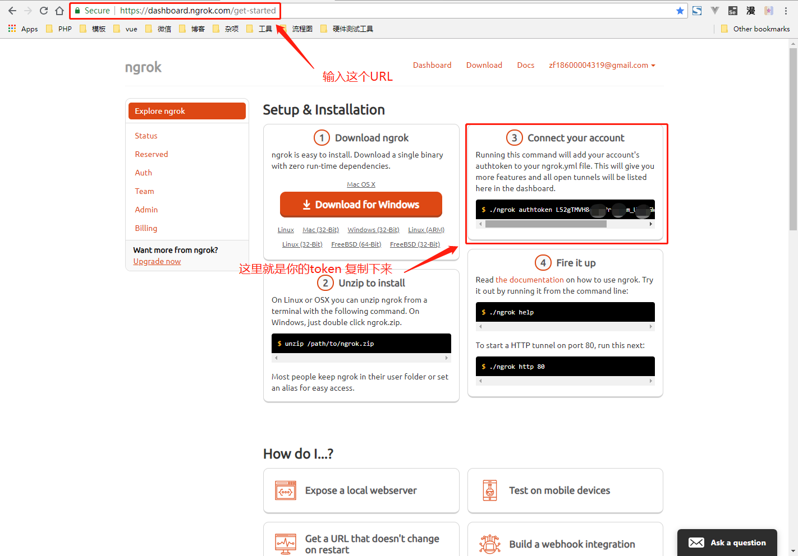Follow the Upgrade now link

click(x=157, y=261)
